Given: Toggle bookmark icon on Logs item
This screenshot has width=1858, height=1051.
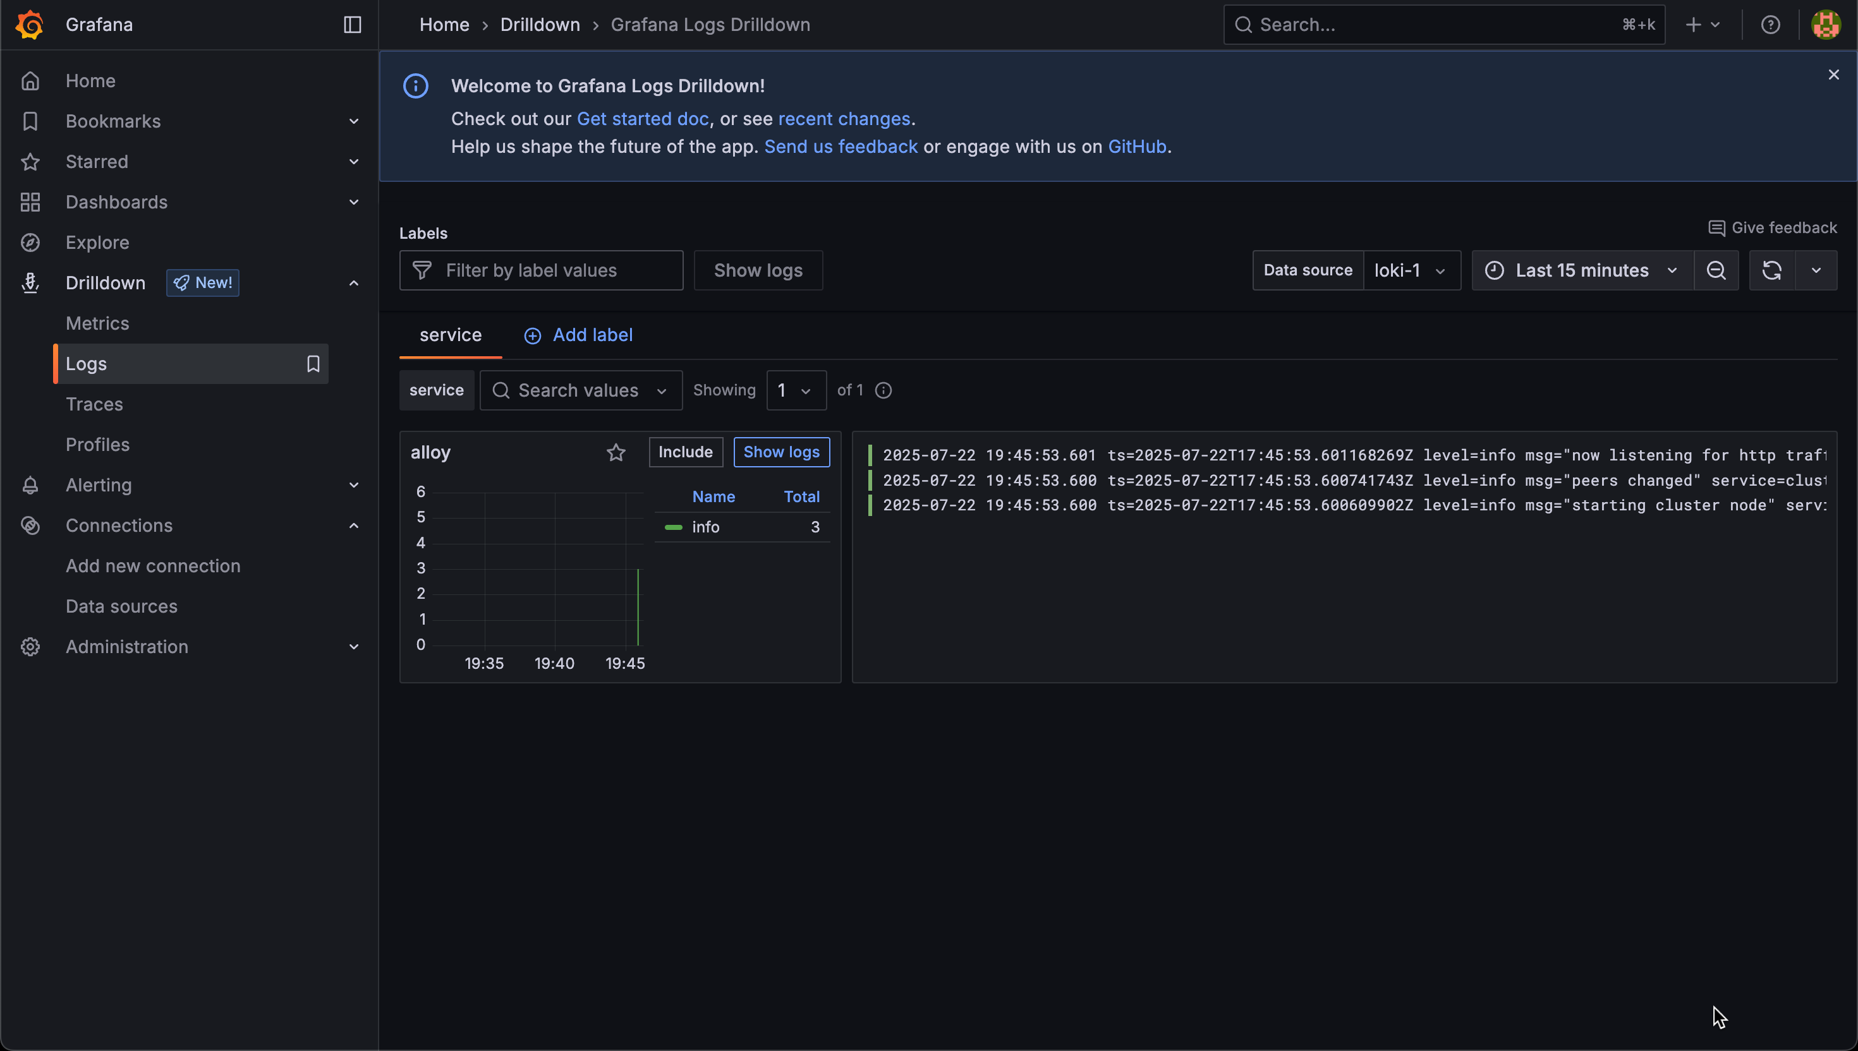Looking at the screenshot, I should 313,364.
